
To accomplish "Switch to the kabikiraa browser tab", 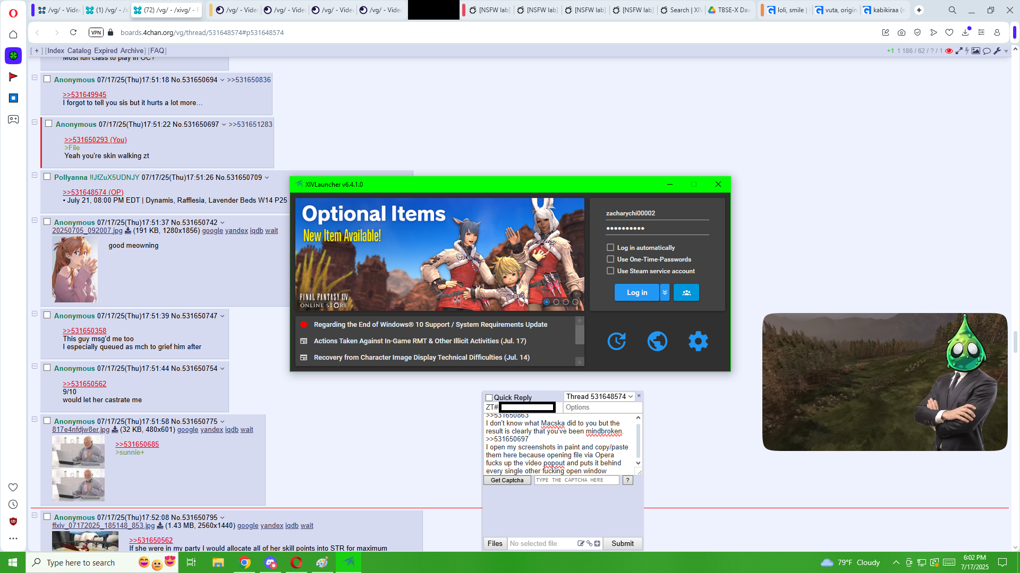I will point(884,10).
